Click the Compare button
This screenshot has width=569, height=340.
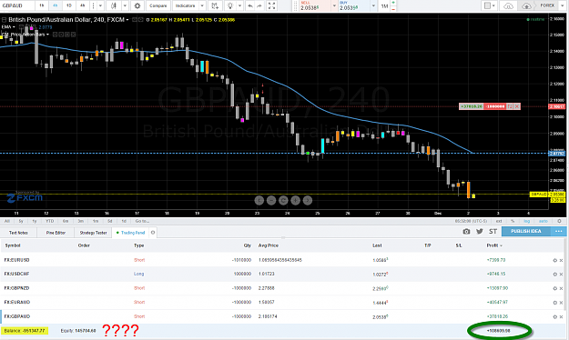click(x=157, y=5)
